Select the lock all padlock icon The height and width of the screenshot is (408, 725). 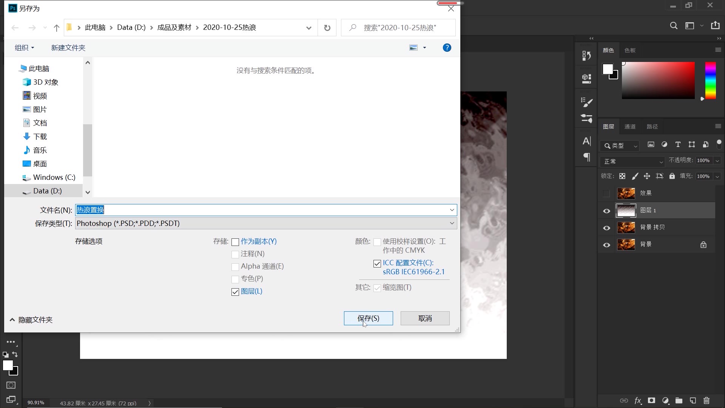672,176
